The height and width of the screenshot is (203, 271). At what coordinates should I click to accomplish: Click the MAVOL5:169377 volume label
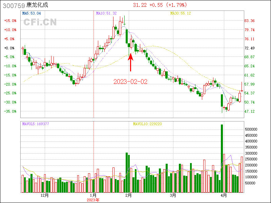point(36,124)
